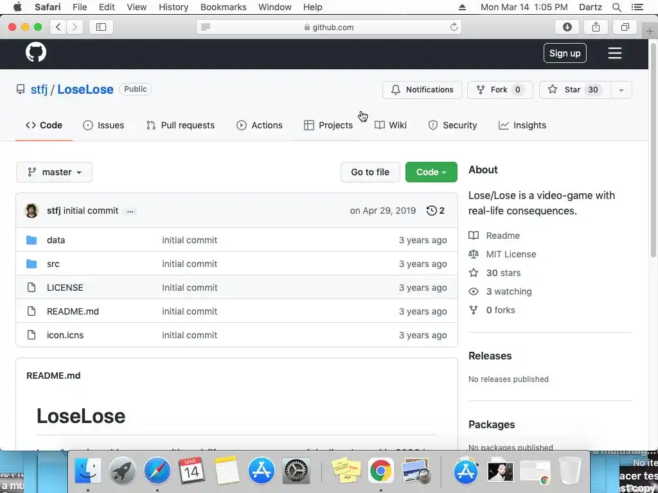Open Calendar app in the dock
Screen dimensions: 658x493
click(191, 471)
